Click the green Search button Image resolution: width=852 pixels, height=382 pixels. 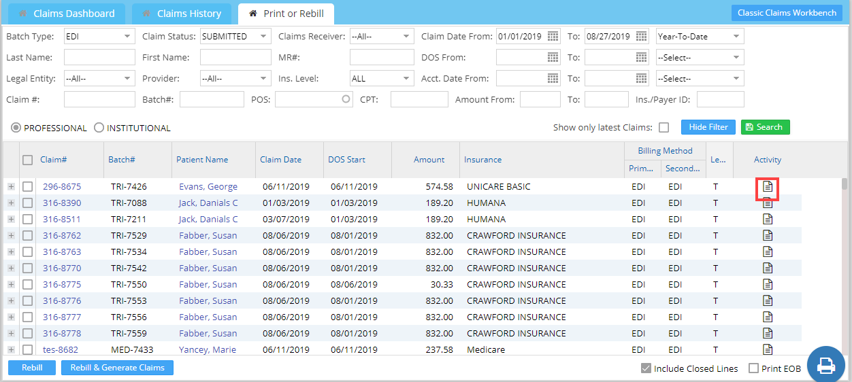[x=765, y=127]
